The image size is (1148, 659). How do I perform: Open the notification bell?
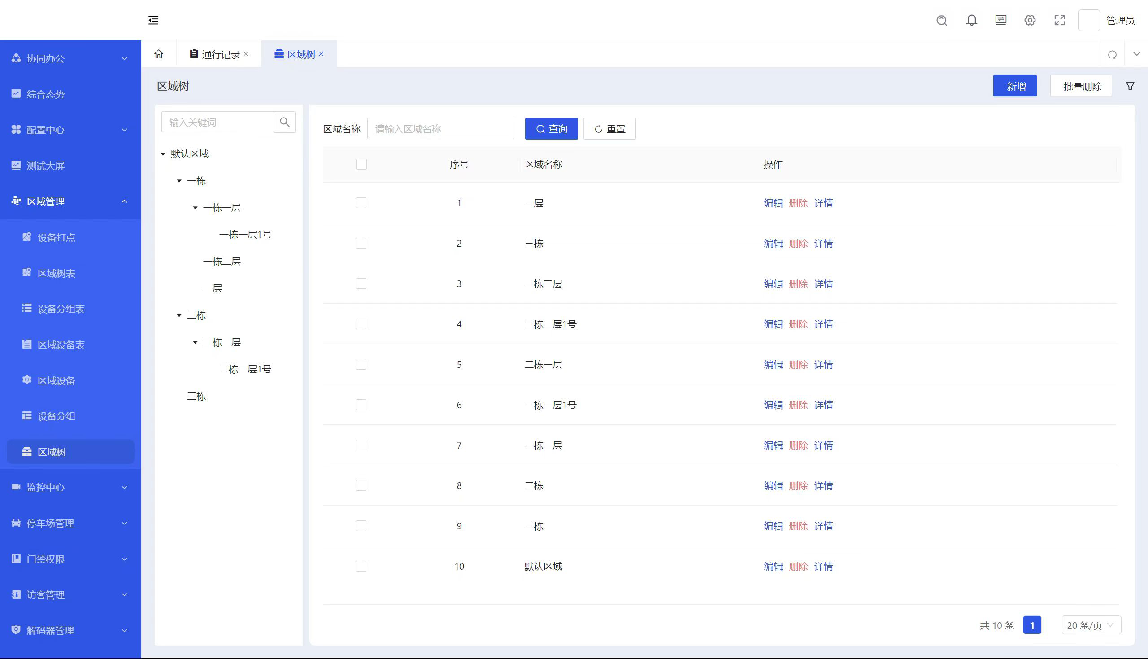(972, 20)
